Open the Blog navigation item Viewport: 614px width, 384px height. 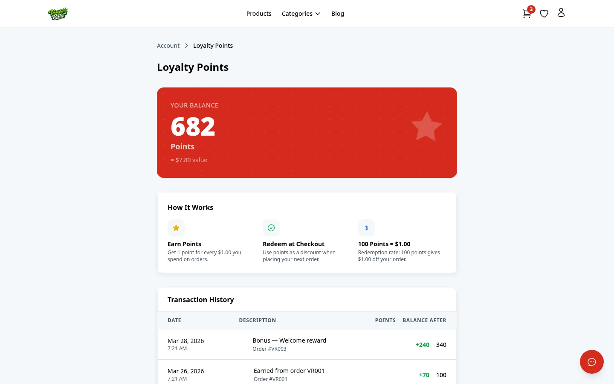338,13
